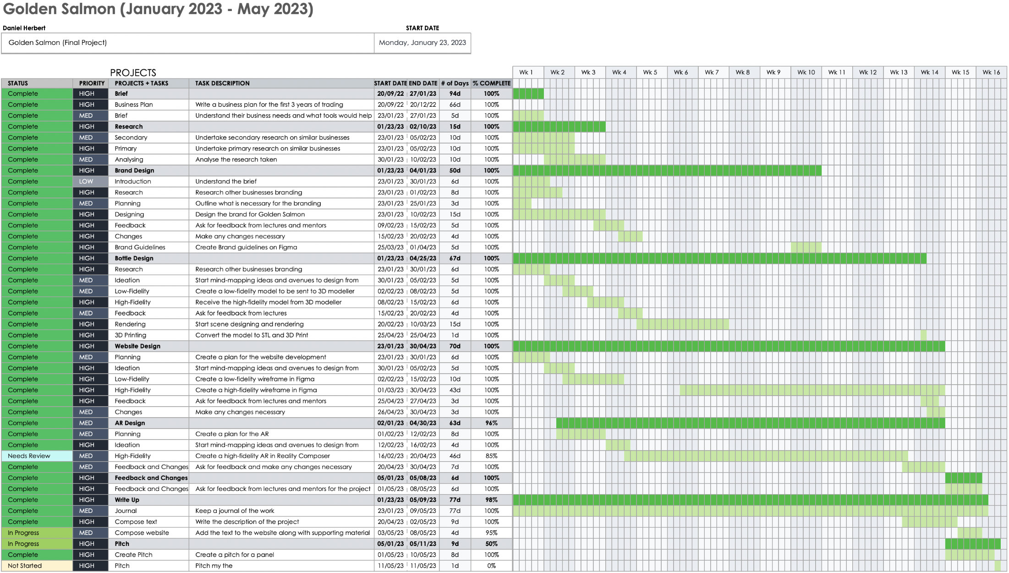Click the PRIORITY column header
The width and height of the screenshot is (1009, 573).
[91, 83]
